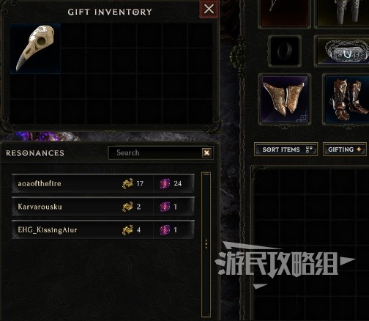The width and height of the screenshot is (369, 321).
Task: Select the equipped golden gloves slot
Action: 285,99
